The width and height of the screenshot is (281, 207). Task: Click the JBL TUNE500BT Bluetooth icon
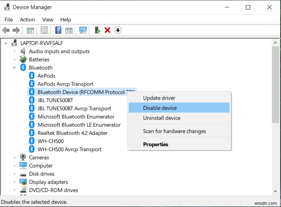pyautogui.click(x=32, y=100)
